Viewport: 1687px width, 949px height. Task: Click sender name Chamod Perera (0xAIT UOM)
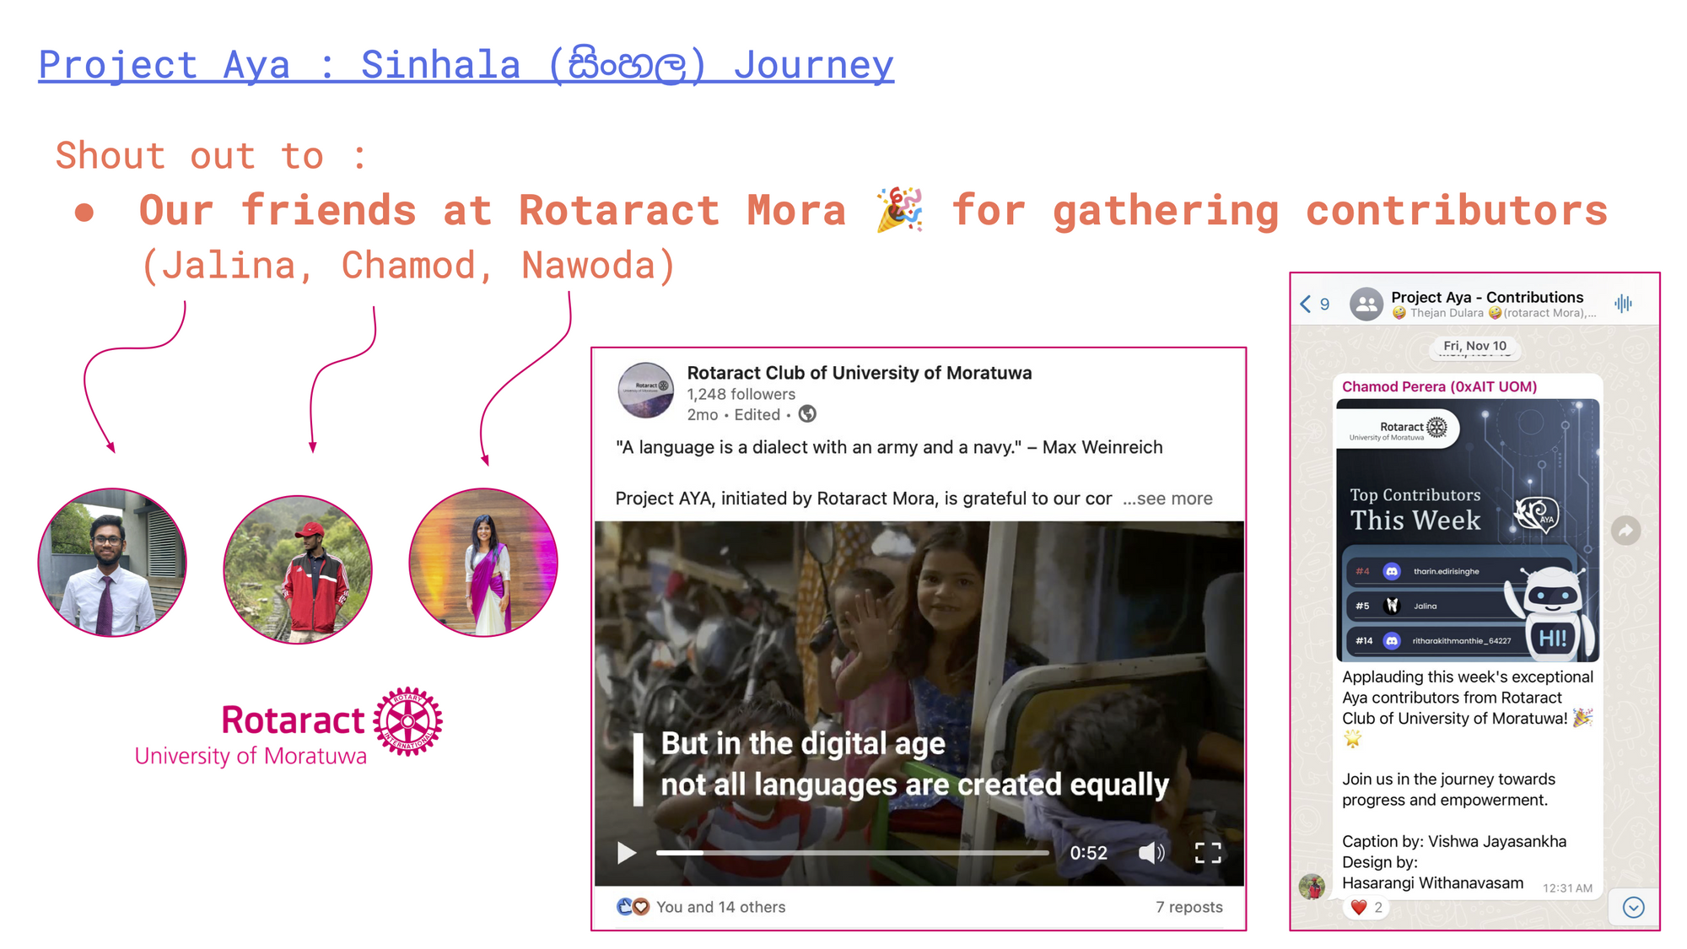1439,386
